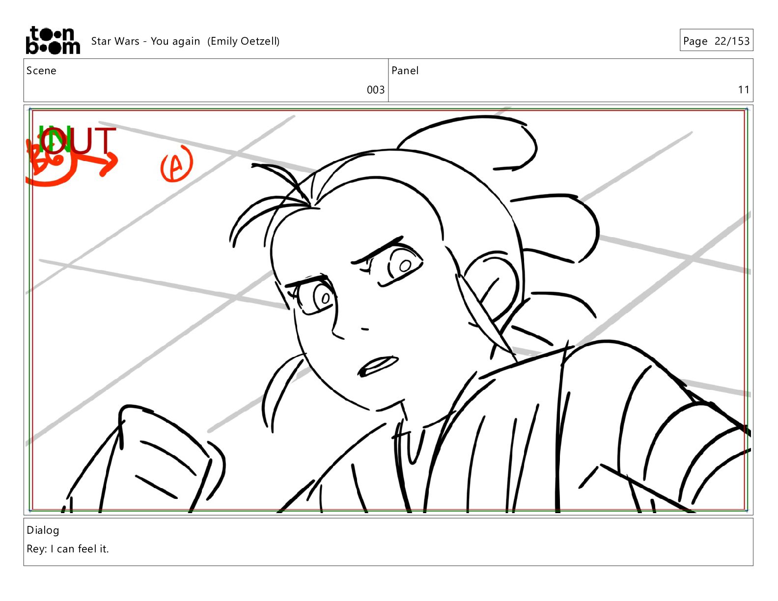Viewport: 778px width, 601px height.
Task: Click the red 'OUT' marker text
Action: tap(79, 141)
